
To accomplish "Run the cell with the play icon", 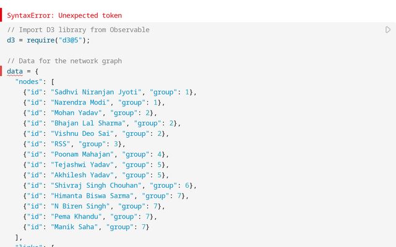I will (388, 30).
